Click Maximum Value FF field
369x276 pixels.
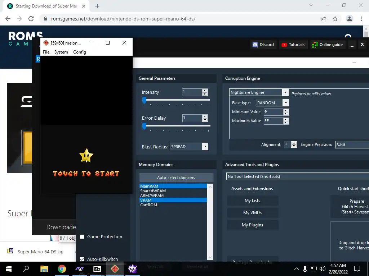click(273, 121)
